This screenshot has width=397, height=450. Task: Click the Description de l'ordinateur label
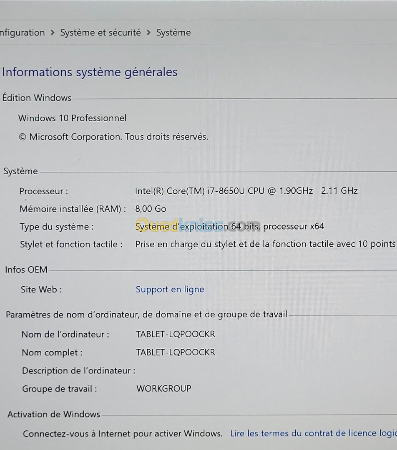(x=79, y=370)
